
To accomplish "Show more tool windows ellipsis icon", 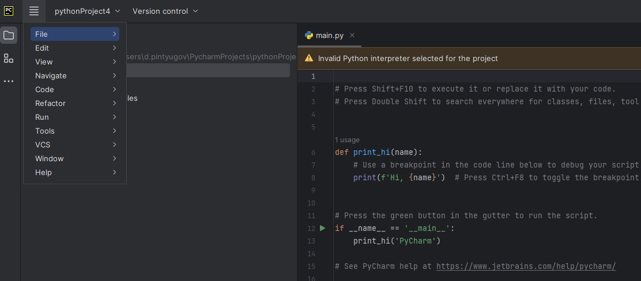I will coord(9,81).
